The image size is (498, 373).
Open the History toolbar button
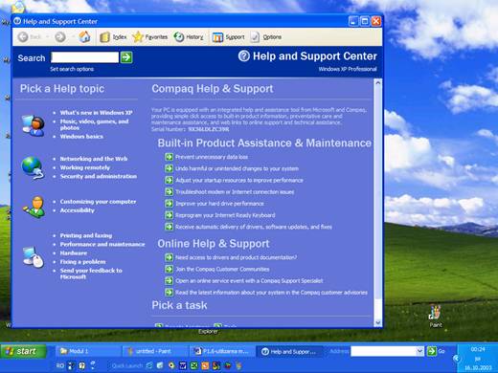[189, 37]
